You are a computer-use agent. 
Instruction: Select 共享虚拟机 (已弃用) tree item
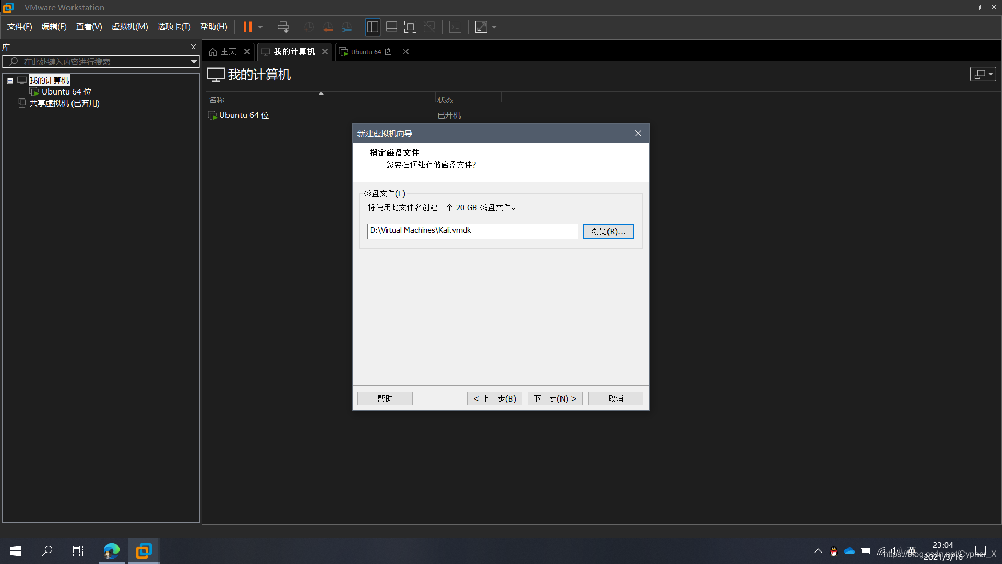64,103
